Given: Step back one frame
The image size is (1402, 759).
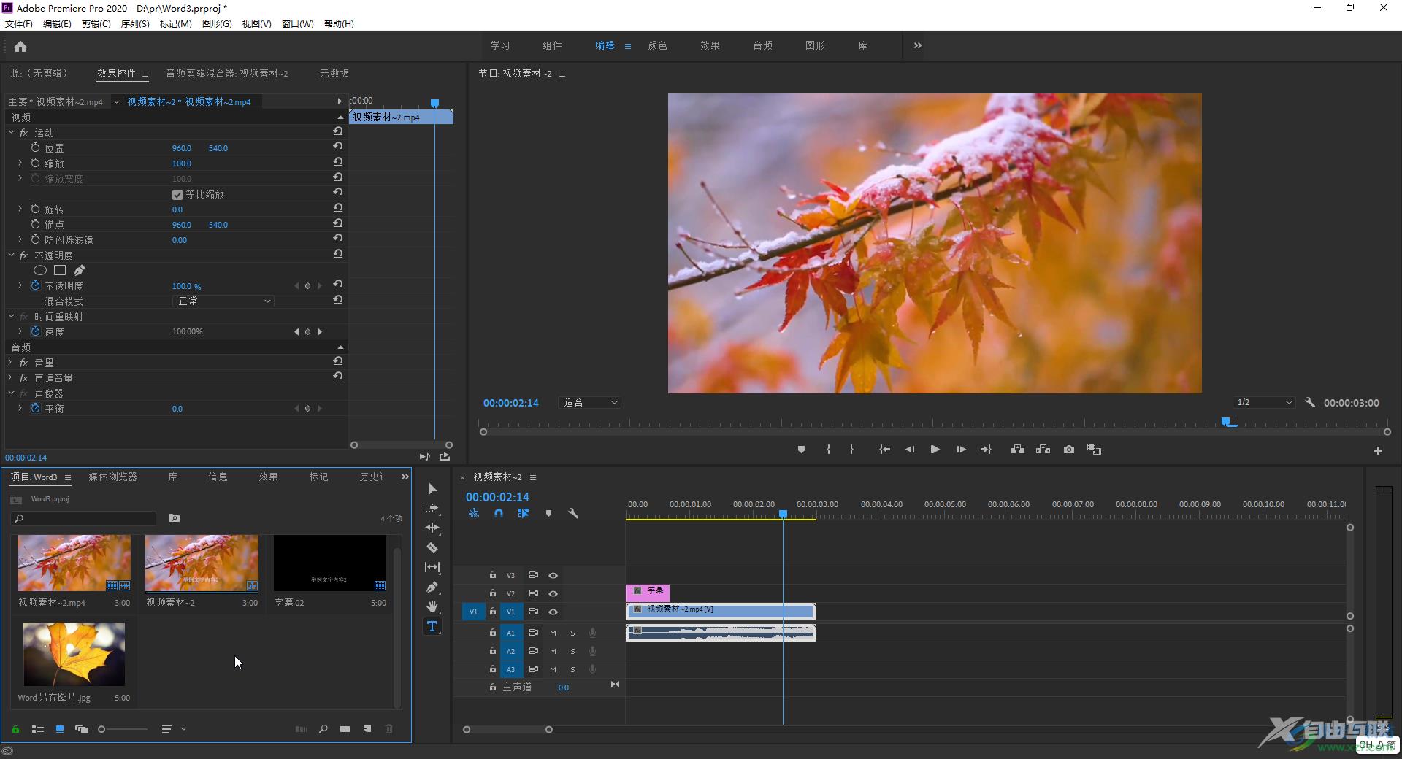Looking at the screenshot, I should [910, 450].
